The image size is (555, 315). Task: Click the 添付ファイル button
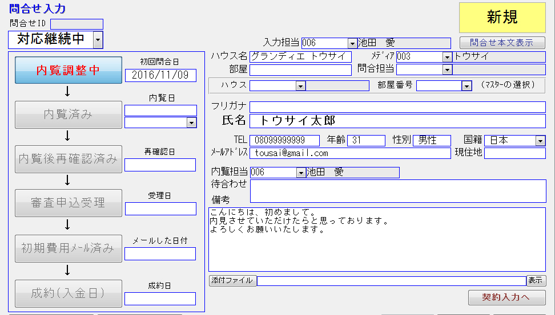point(232,280)
